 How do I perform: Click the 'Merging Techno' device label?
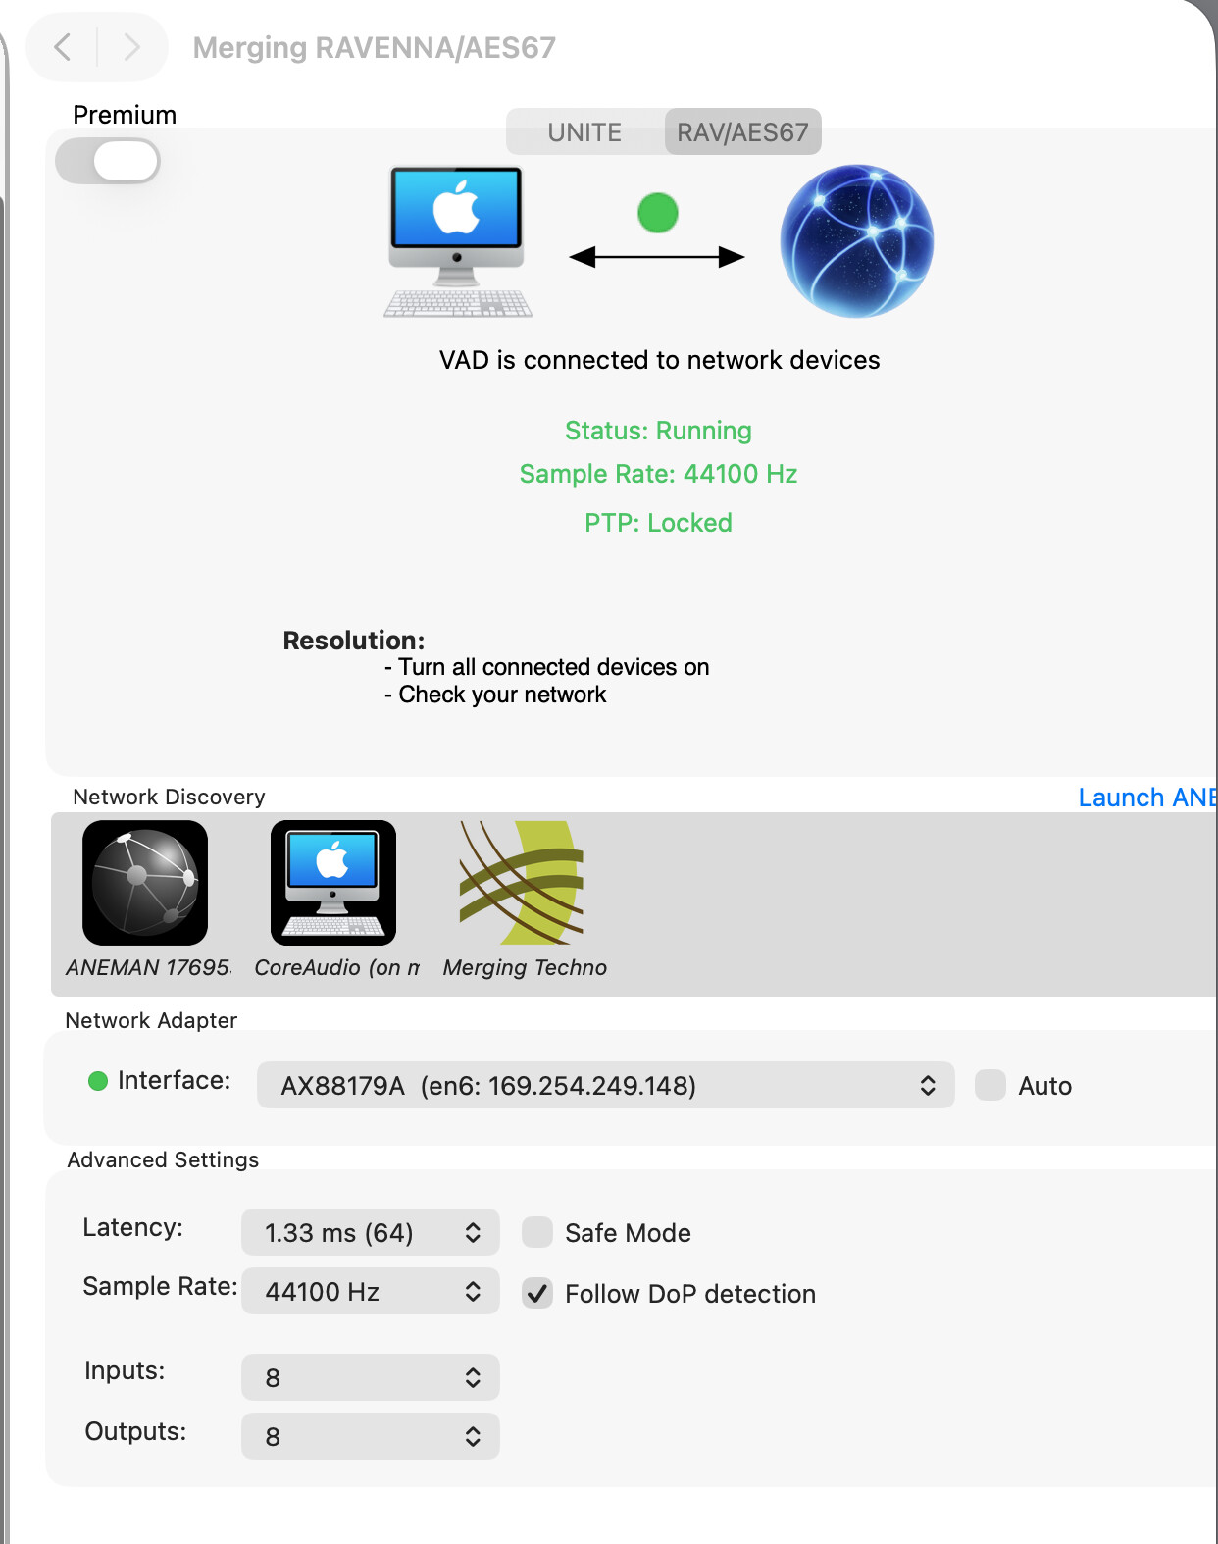(525, 967)
